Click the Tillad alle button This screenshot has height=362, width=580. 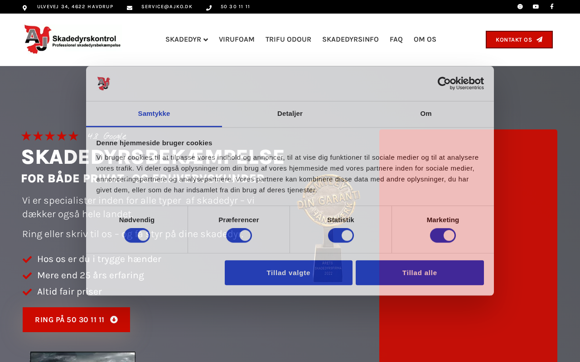pos(420,272)
